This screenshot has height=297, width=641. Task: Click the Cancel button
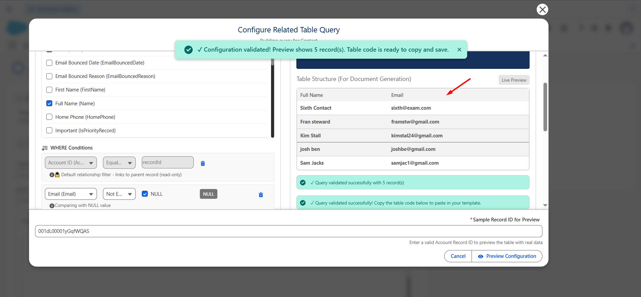[458, 256]
